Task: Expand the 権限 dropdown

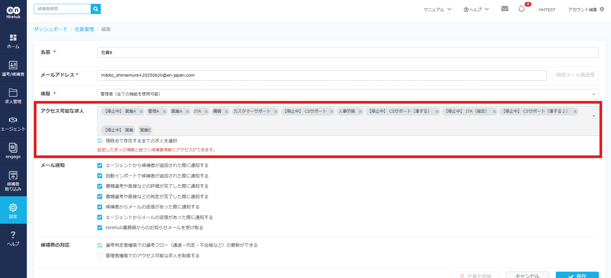Action: click(348, 94)
